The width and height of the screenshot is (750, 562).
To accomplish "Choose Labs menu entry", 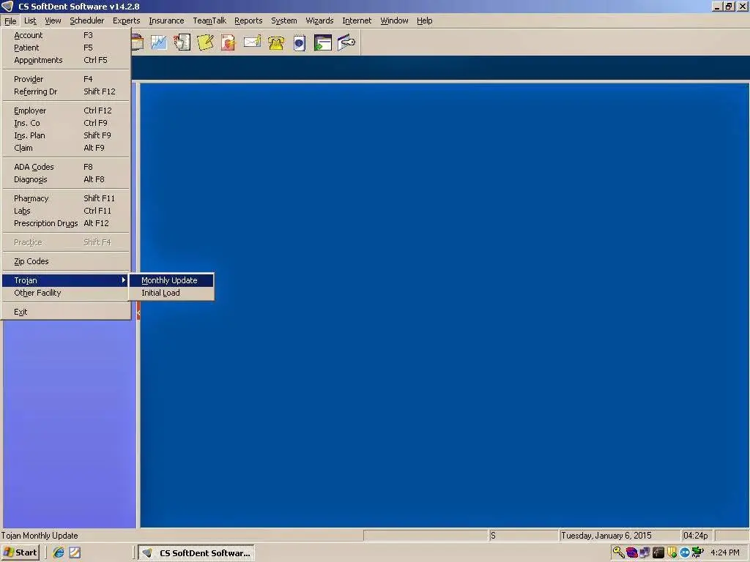I will click(x=66, y=211).
